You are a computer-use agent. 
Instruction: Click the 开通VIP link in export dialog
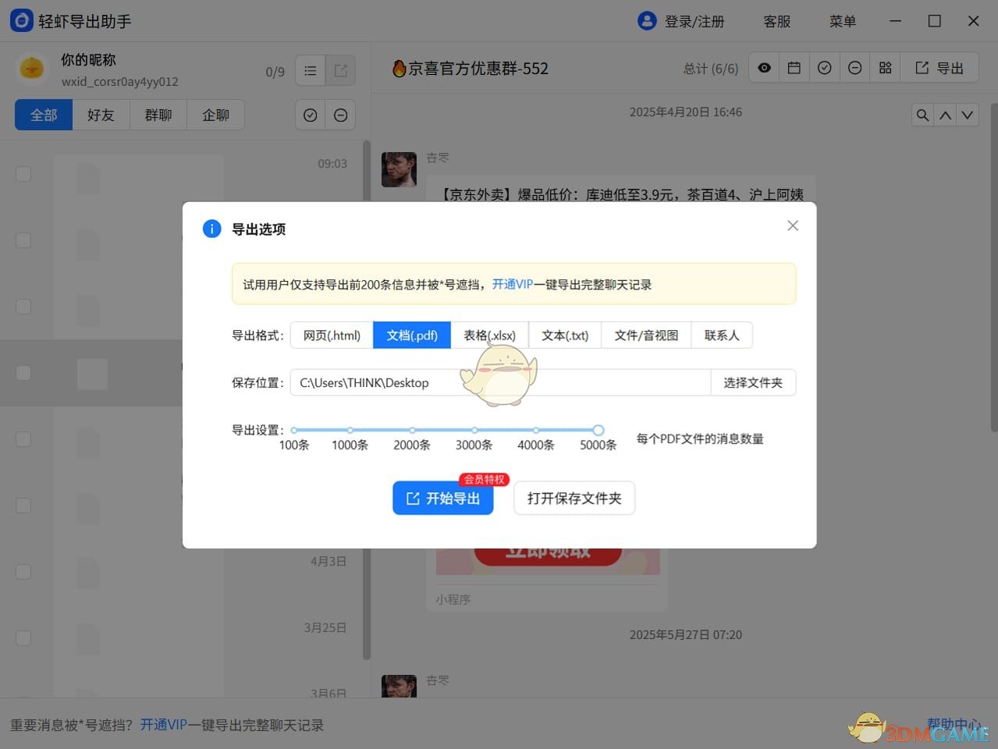point(513,284)
